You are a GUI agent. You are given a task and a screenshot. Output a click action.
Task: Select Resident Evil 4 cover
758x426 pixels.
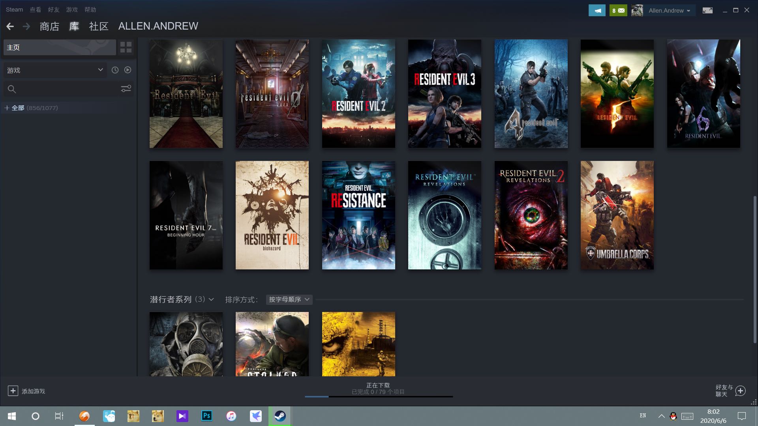(531, 94)
